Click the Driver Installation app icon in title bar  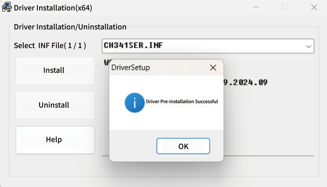point(7,7)
